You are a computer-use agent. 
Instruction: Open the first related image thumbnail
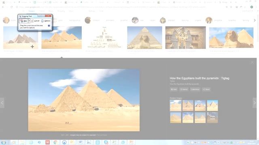point(175,106)
